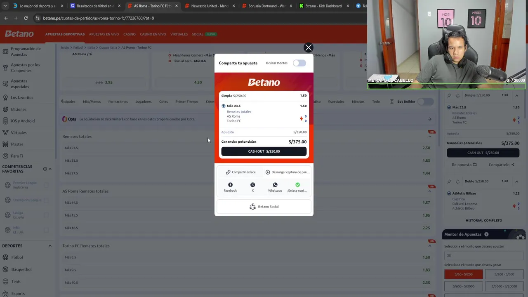Check the NBA EE. UU. checkbox
Image resolution: width=528 pixels, height=297 pixels.
coord(46,230)
